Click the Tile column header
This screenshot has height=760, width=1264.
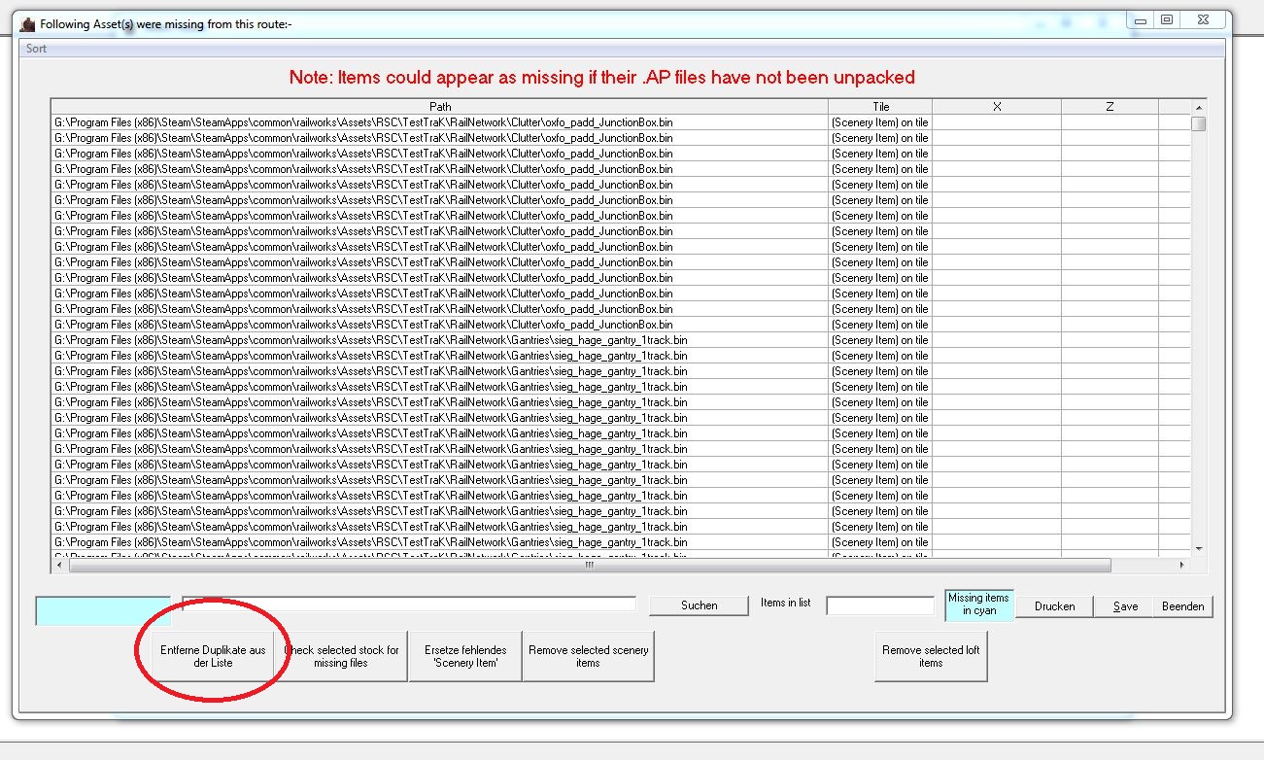880,107
